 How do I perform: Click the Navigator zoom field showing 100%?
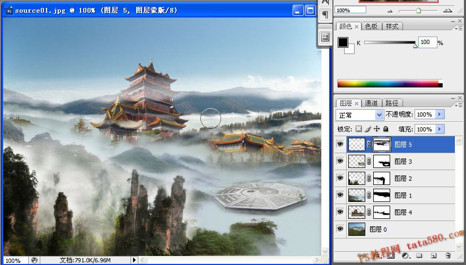350,10
